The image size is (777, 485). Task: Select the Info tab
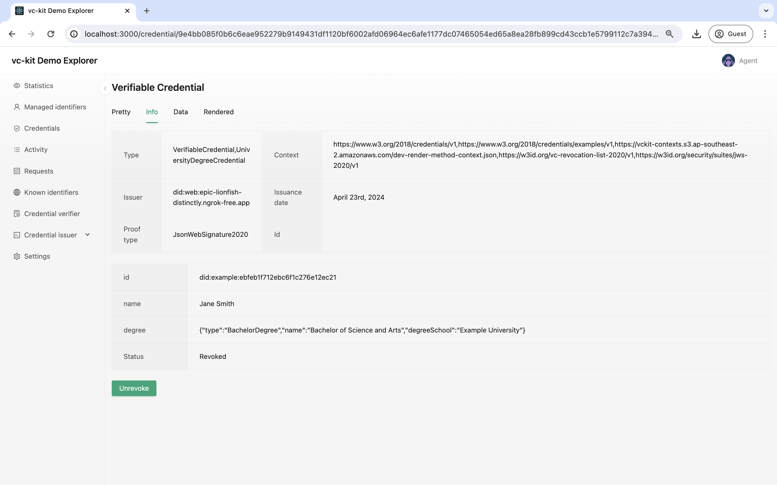click(152, 112)
